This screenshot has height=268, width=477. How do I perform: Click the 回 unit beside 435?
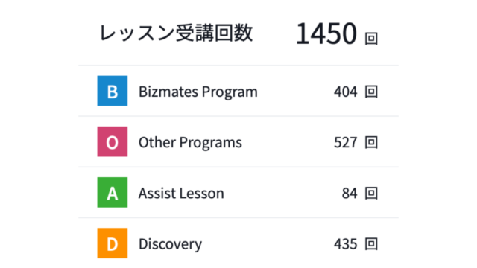pyautogui.click(x=371, y=244)
